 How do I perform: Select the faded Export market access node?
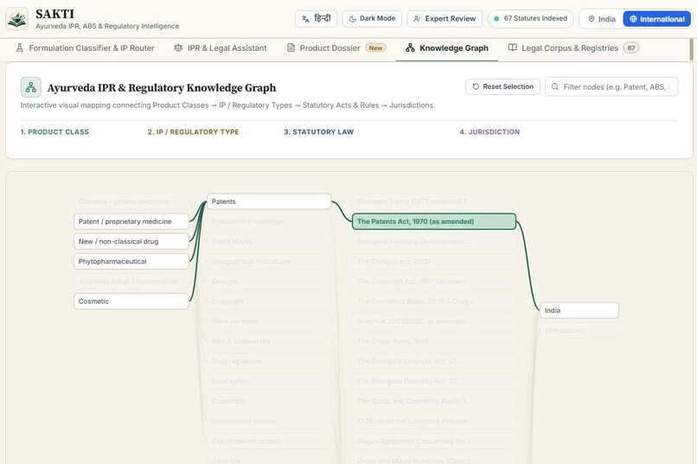click(x=270, y=442)
